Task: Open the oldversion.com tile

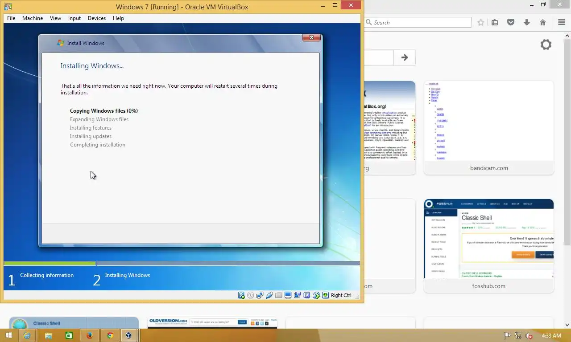Action: (x=212, y=323)
